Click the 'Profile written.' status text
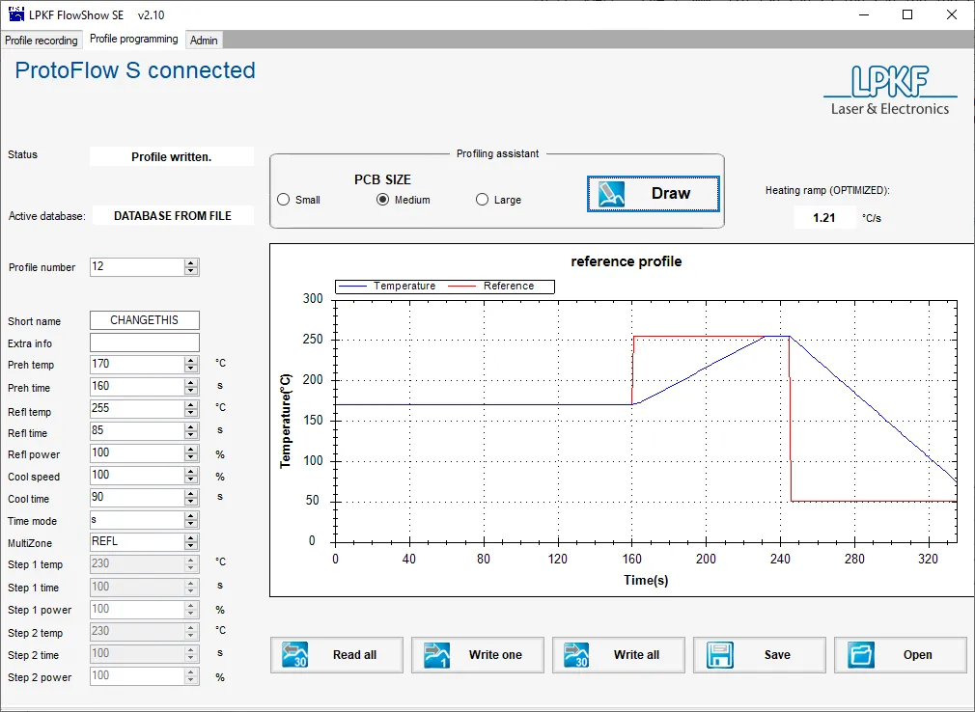 [171, 157]
